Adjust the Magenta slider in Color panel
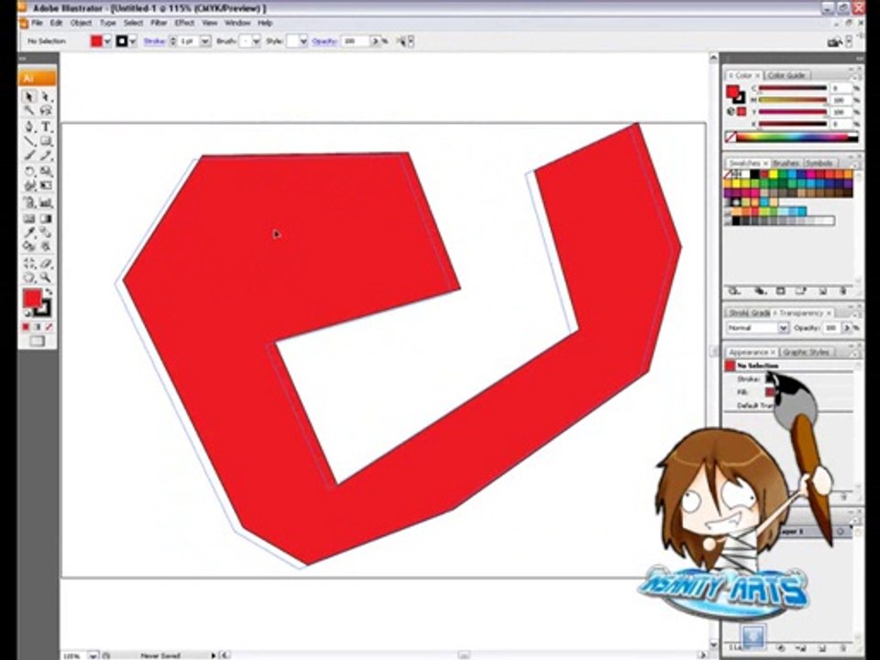Screen dimensions: 880x660 (792, 101)
